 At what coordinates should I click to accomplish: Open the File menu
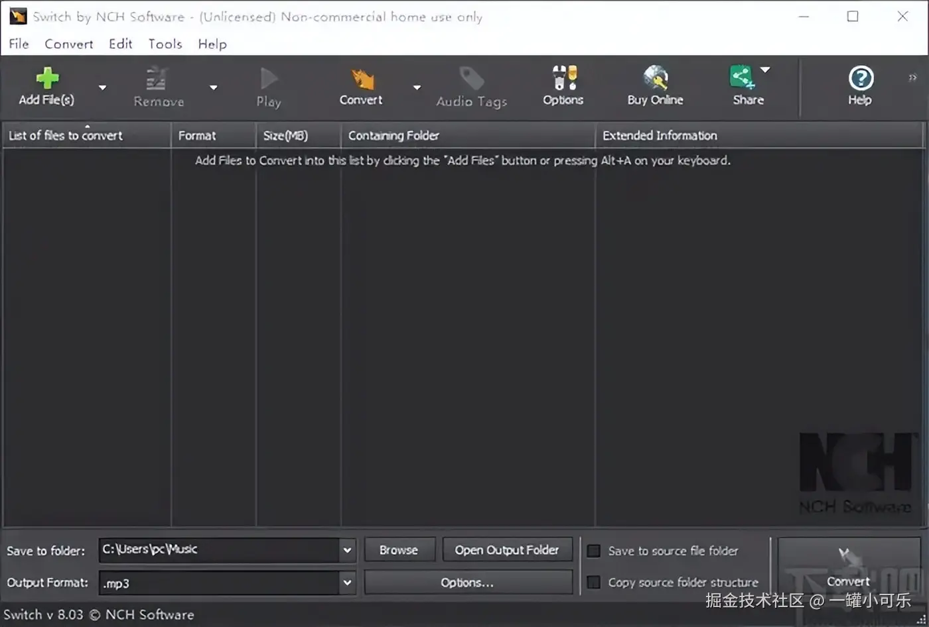point(19,44)
